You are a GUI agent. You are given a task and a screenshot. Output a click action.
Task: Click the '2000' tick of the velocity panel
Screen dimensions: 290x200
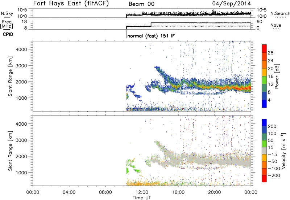pos(21,156)
